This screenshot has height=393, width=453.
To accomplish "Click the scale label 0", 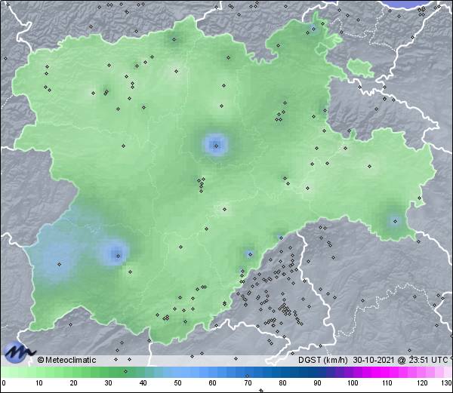I will [4, 383].
